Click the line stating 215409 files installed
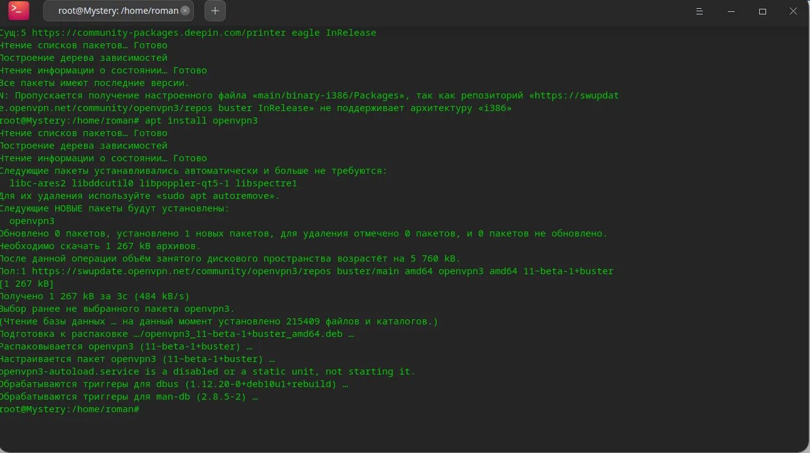Viewport: 810px width, 453px height. coord(219,321)
